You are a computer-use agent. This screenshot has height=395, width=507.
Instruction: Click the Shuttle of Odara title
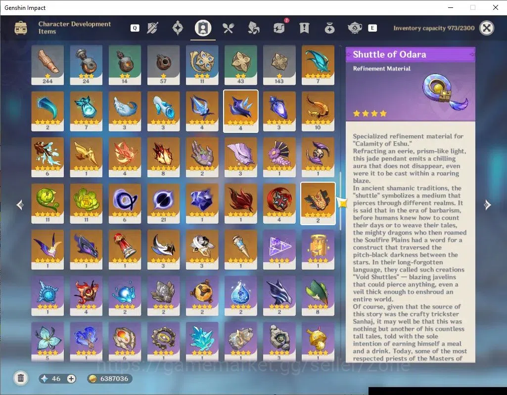tap(389, 54)
